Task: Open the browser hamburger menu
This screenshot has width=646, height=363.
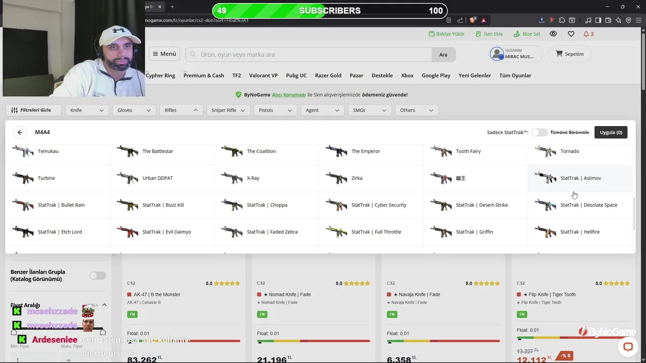Action: click(x=638, y=20)
